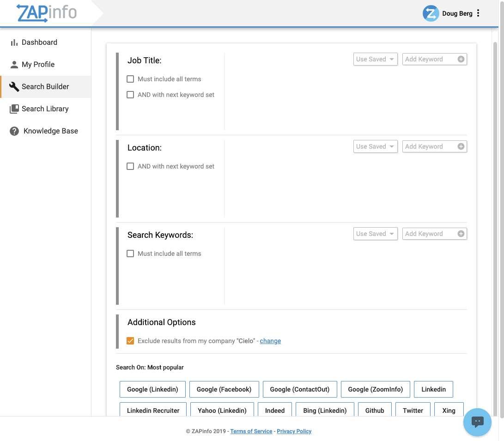504x441 pixels.
Task: Click the Search Library books icon
Action: click(x=14, y=109)
